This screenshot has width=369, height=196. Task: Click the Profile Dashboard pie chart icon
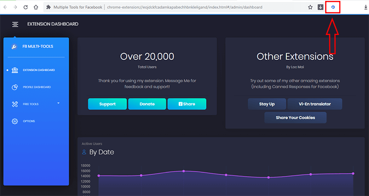click(x=15, y=87)
